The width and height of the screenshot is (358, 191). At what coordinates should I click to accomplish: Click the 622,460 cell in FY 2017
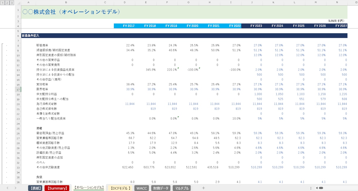pyautogui.click(x=128, y=167)
